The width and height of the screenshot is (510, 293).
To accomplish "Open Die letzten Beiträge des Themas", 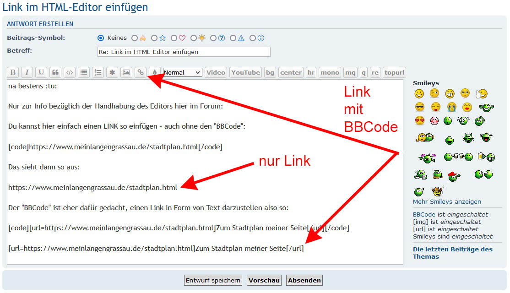I will coord(453,253).
